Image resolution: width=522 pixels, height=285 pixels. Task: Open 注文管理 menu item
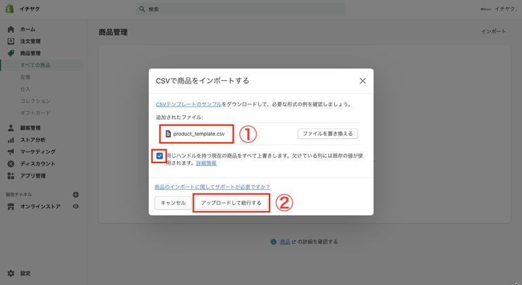(30, 41)
